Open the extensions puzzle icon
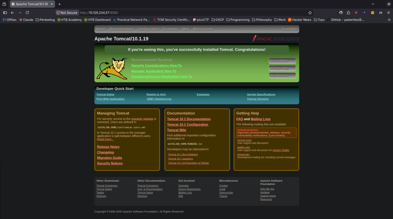393x219 pixels. click(348, 13)
